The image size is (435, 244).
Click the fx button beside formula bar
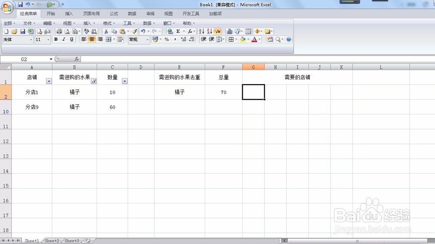[77, 59]
